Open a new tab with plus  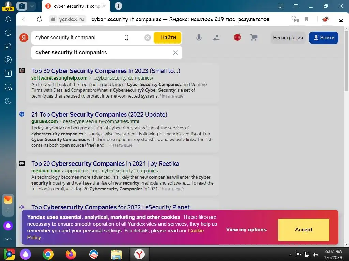[x=118, y=6]
